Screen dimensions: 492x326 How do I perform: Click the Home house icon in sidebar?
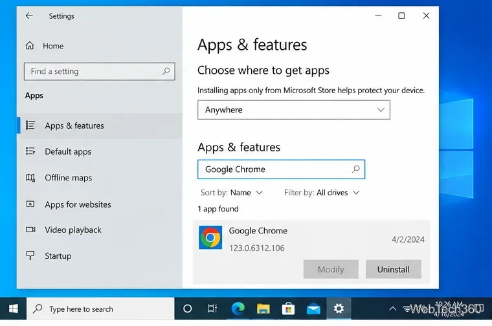point(30,46)
